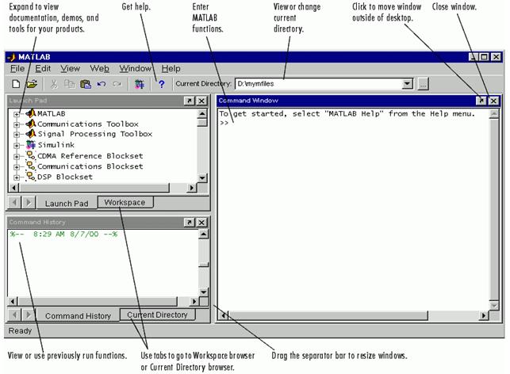Expand the CDMA Reference Blockset entry
This screenshot has width=510, height=374.
(x=16, y=156)
